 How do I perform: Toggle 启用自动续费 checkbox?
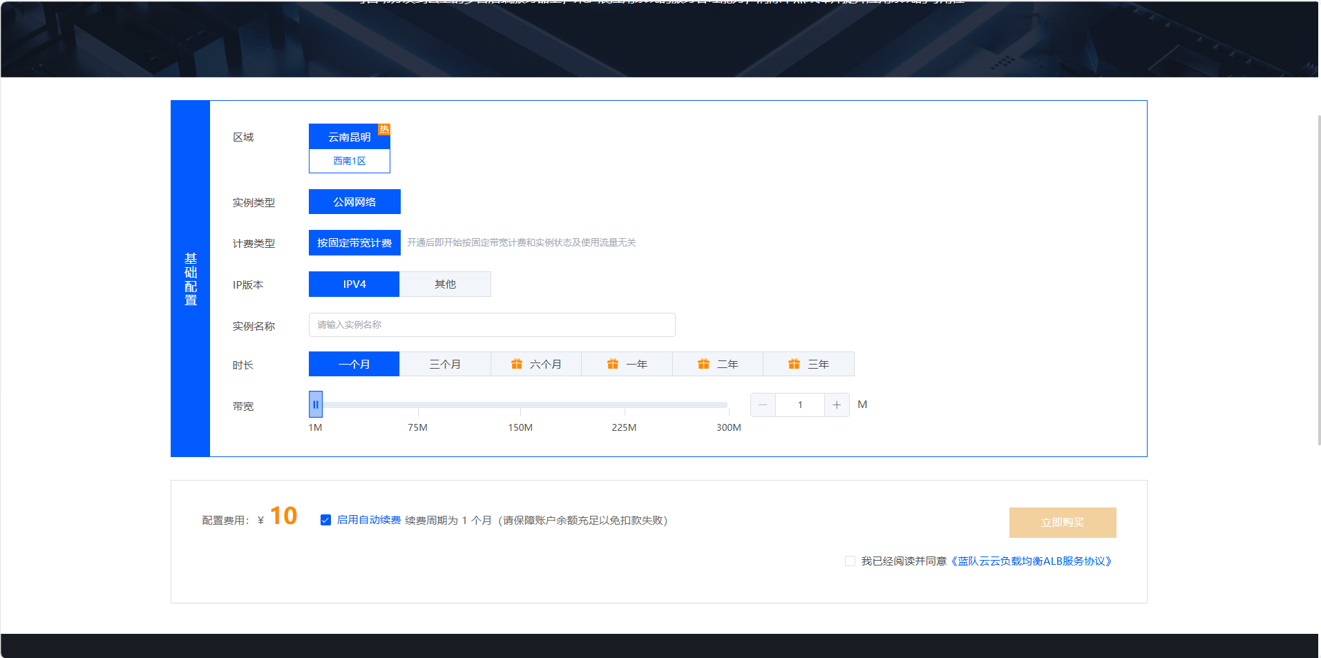[325, 520]
